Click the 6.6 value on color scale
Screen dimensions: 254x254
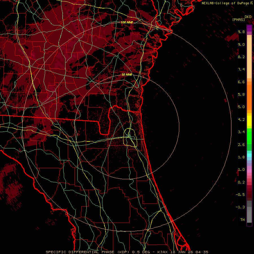coord(241,82)
